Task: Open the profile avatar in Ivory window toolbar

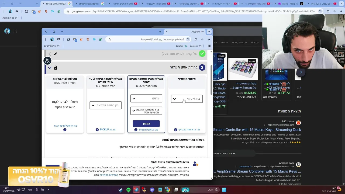Action: click(52, 39)
